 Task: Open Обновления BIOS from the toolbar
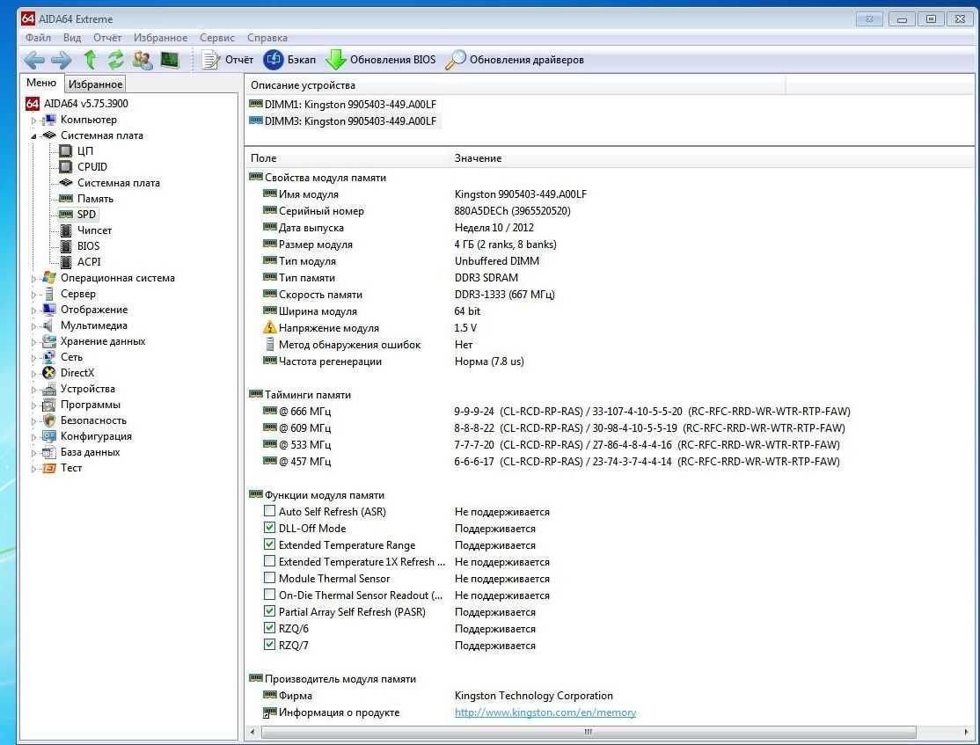coord(381,60)
